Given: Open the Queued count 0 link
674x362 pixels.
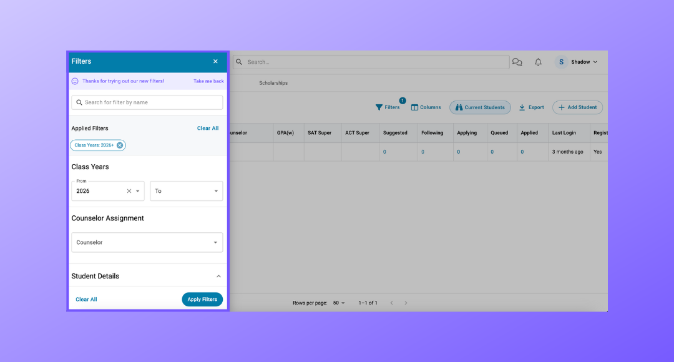Looking at the screenshot, I should [x=492, y=152].
